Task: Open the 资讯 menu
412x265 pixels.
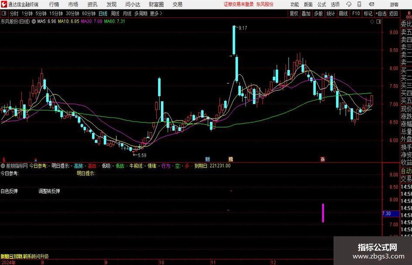Action: pos(92,4)
